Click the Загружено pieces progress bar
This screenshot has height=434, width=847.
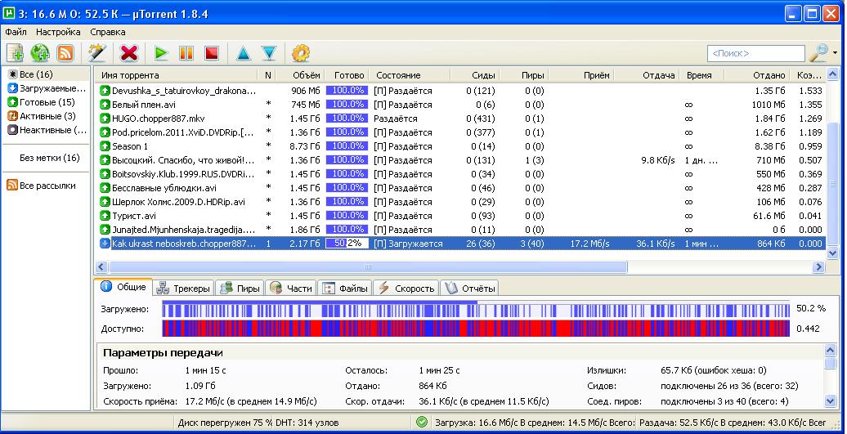(x=476, y=309)
